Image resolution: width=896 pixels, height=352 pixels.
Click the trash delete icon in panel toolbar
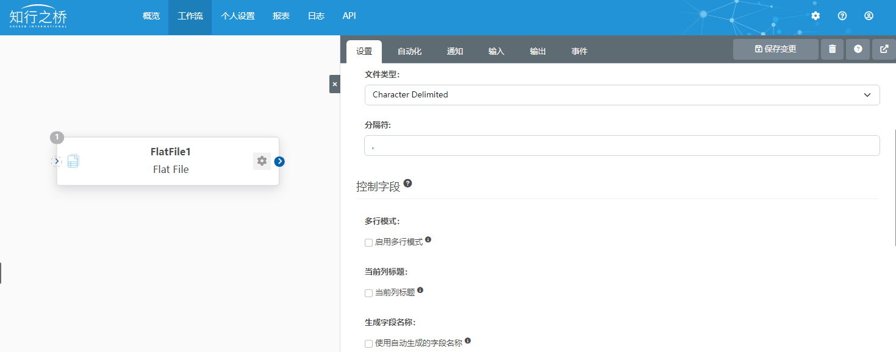pyautogui.click(x=832, y=49)
